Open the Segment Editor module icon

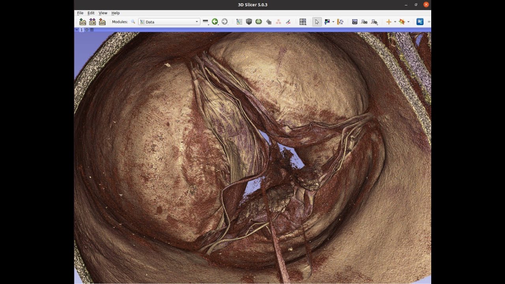(x=288, y=22)
